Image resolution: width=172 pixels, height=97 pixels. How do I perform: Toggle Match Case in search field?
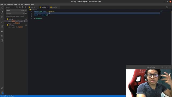[22, 11]
